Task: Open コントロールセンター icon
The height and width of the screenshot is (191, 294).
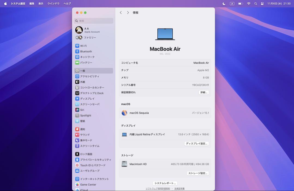Action: click(x=77, y=87)
